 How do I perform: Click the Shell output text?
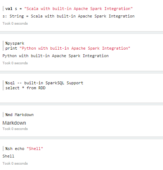(8, 156)
